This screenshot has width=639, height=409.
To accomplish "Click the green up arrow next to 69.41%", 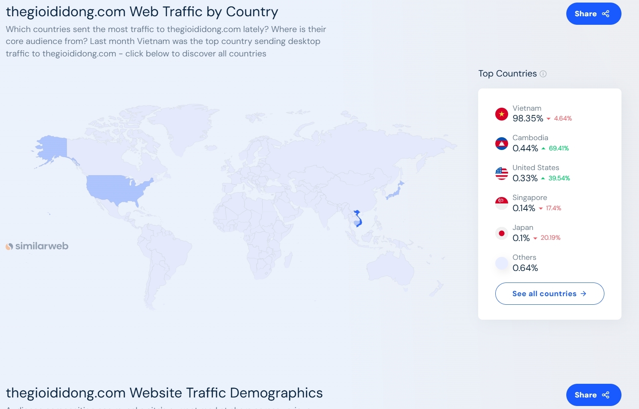I will (543, 148).
